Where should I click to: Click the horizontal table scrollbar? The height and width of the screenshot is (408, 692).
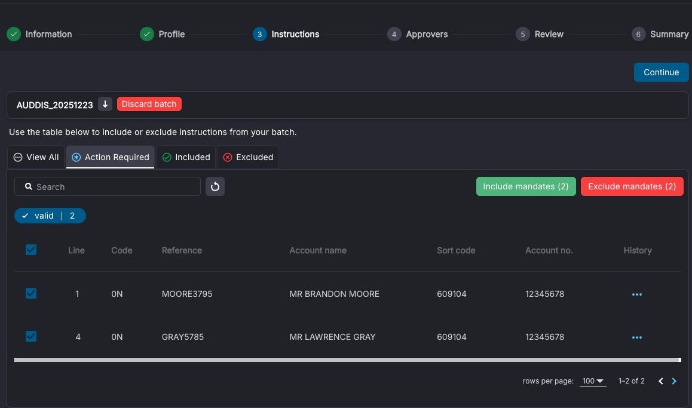pyautogui.click(x=347, y=360)
